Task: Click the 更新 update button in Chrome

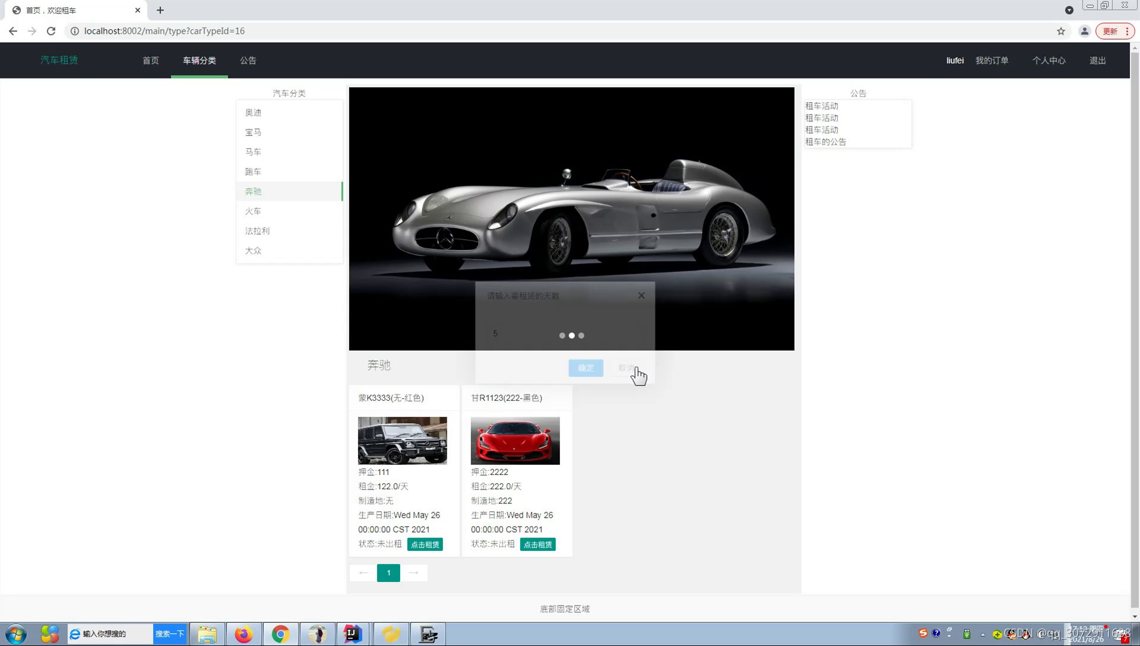Action: (x=1114, y=31)
